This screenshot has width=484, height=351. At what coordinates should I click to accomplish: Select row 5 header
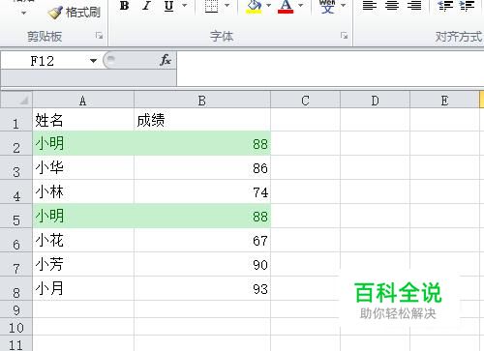(x=16, y=216)
